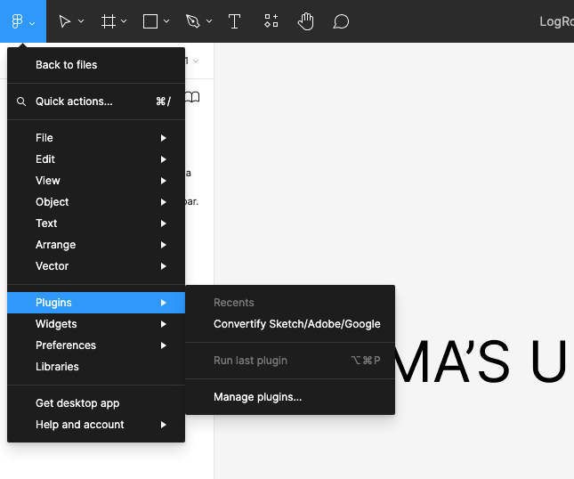Click the Quick actions search field

click(74, 101)
